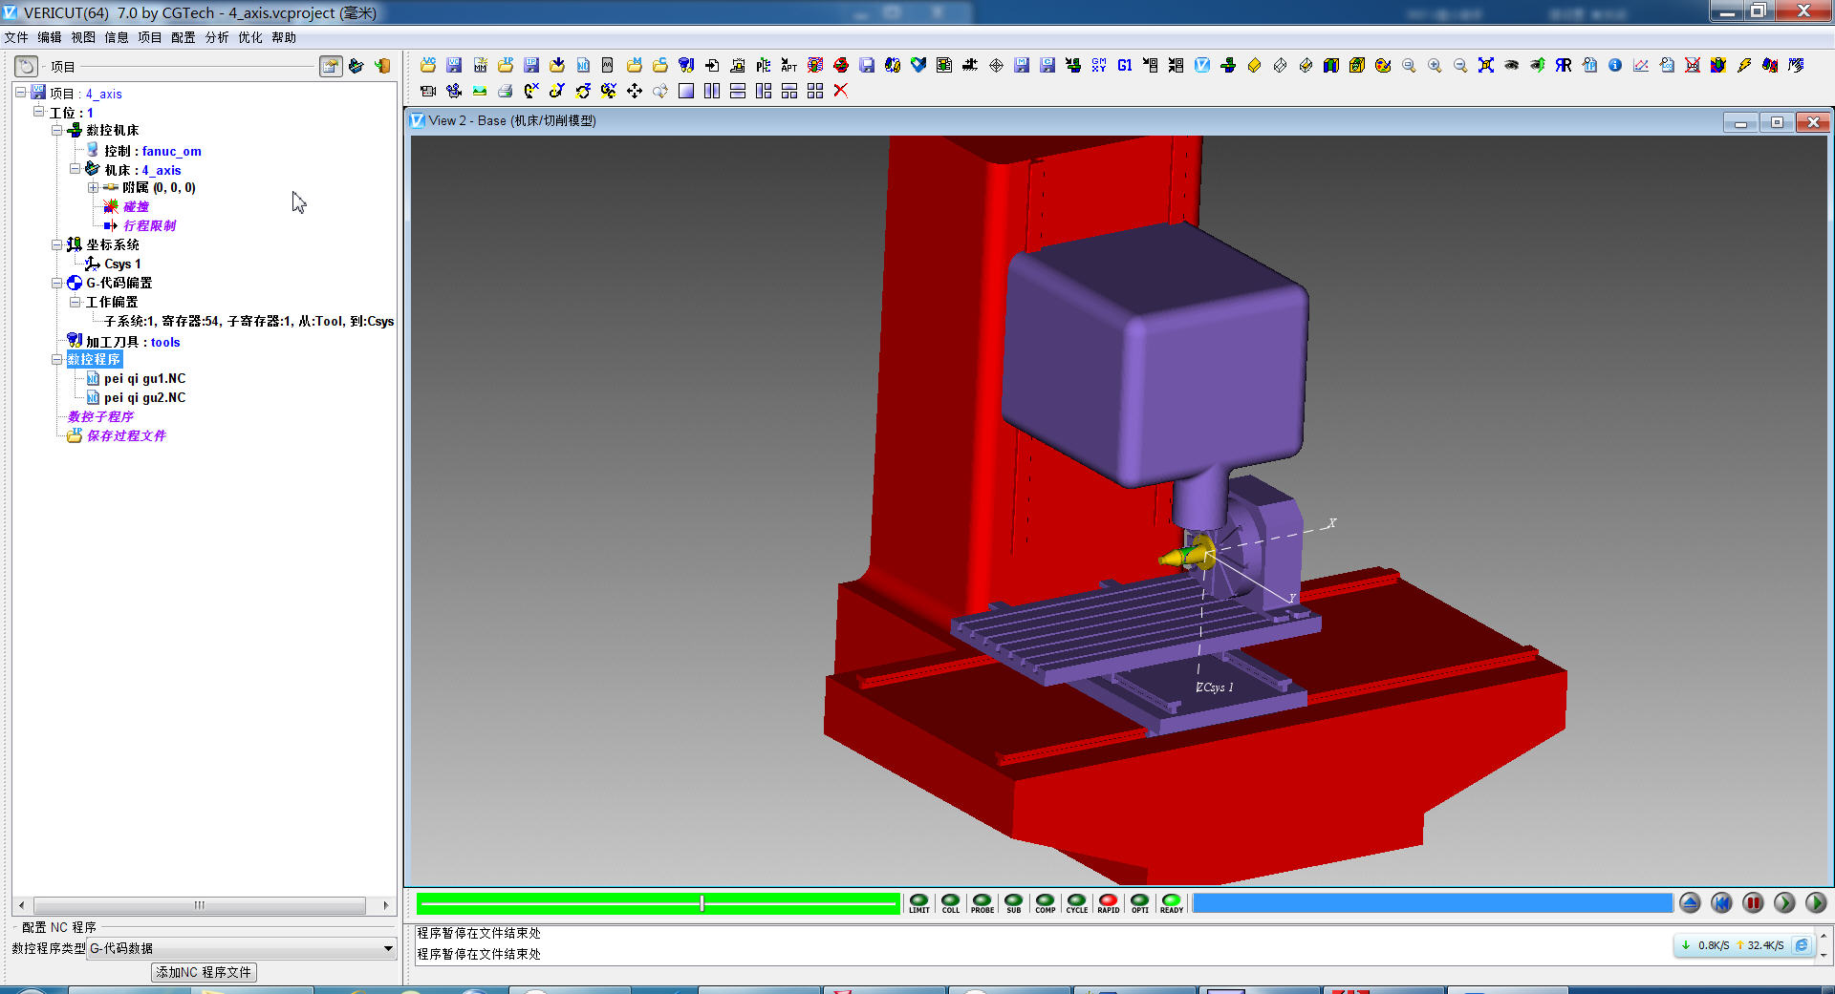Toggle the SUB status light
Viewport: 1835px width, 994px height.
click(x=1014, y=903)
